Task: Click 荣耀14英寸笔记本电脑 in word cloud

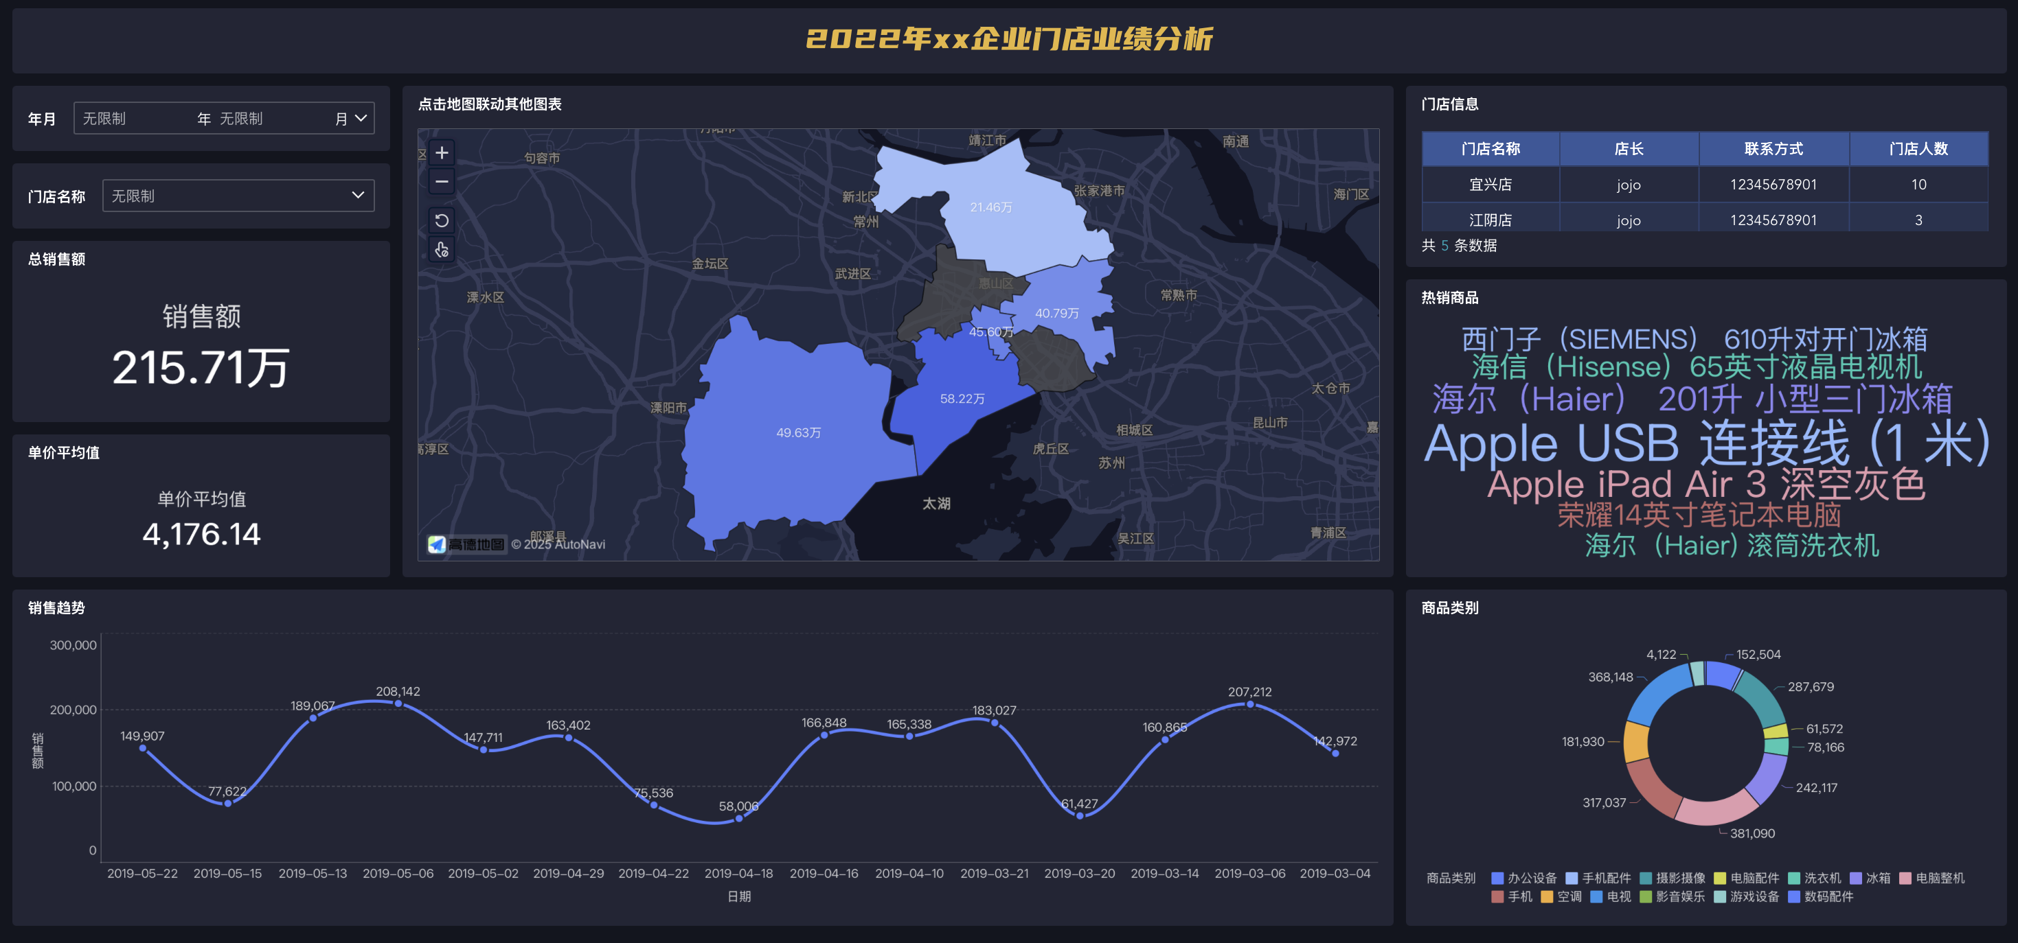Action: (1698, 515)
